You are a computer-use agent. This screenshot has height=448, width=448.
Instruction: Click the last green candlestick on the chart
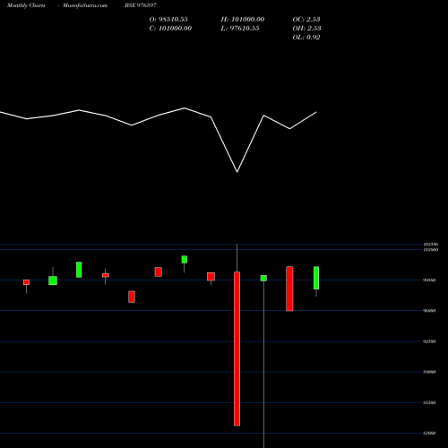[316, 278]
